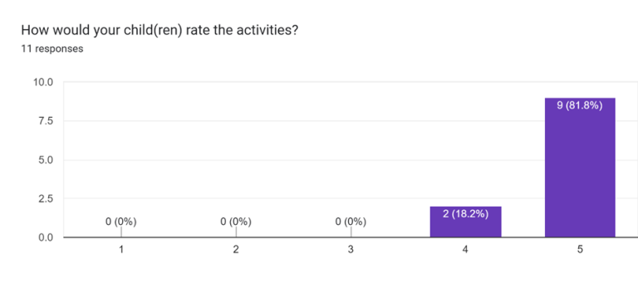Click x-axis label 5

coord(580,250)
